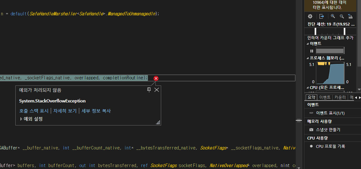
Task: Click the process memory graph
Action: [x=330, y=73]
